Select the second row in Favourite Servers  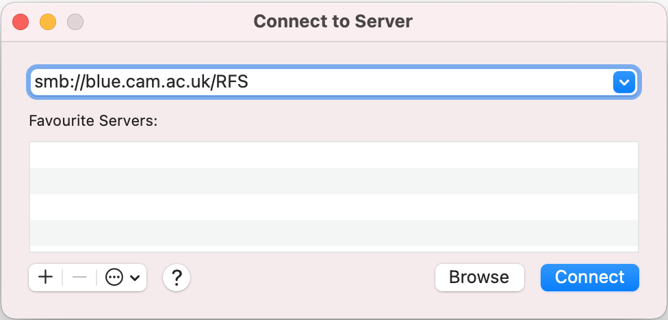tap(334, 181)
